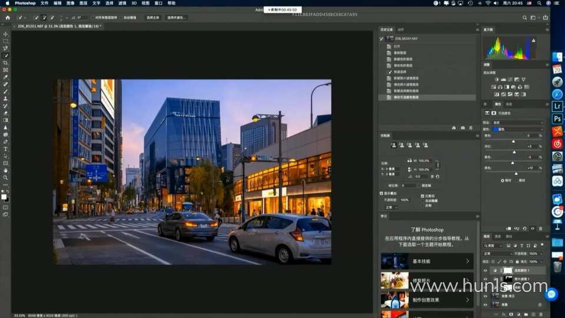This screenshot has height=318, width=565.
Task: Hide the Selective Color 1 layer
Action: [x=486, y=270]
